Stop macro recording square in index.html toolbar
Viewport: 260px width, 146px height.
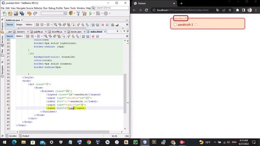[x=97, y=36]
